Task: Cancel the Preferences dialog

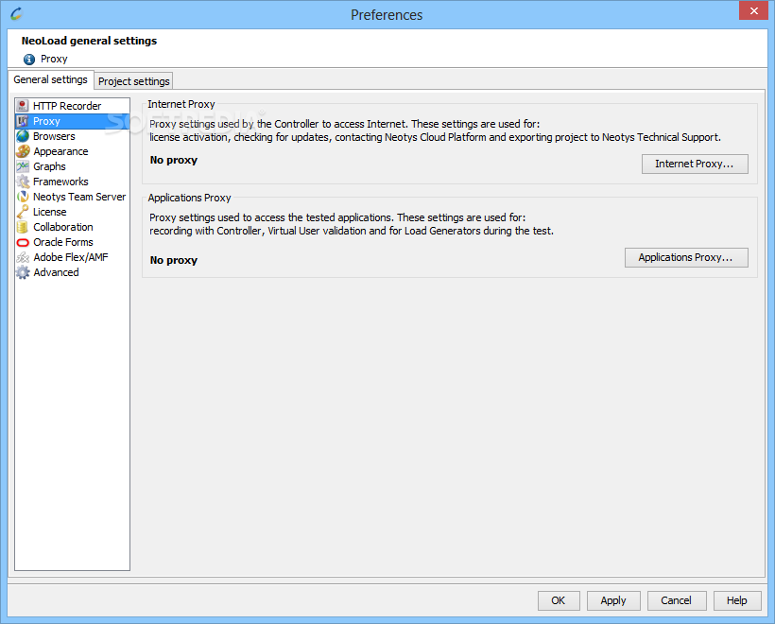Action: coord(677,600)
